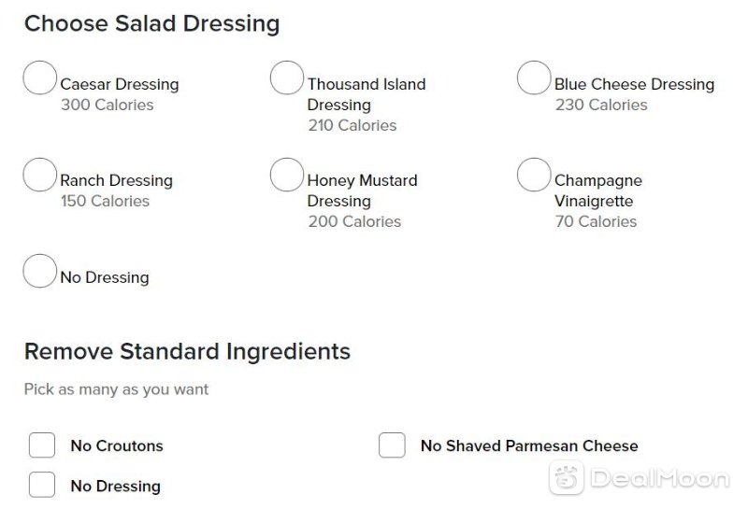Image resolution: width=748 pixels, height=508 pixels.
Task: Click the Blue Cheese Dressing label
Action: [635, 84]
